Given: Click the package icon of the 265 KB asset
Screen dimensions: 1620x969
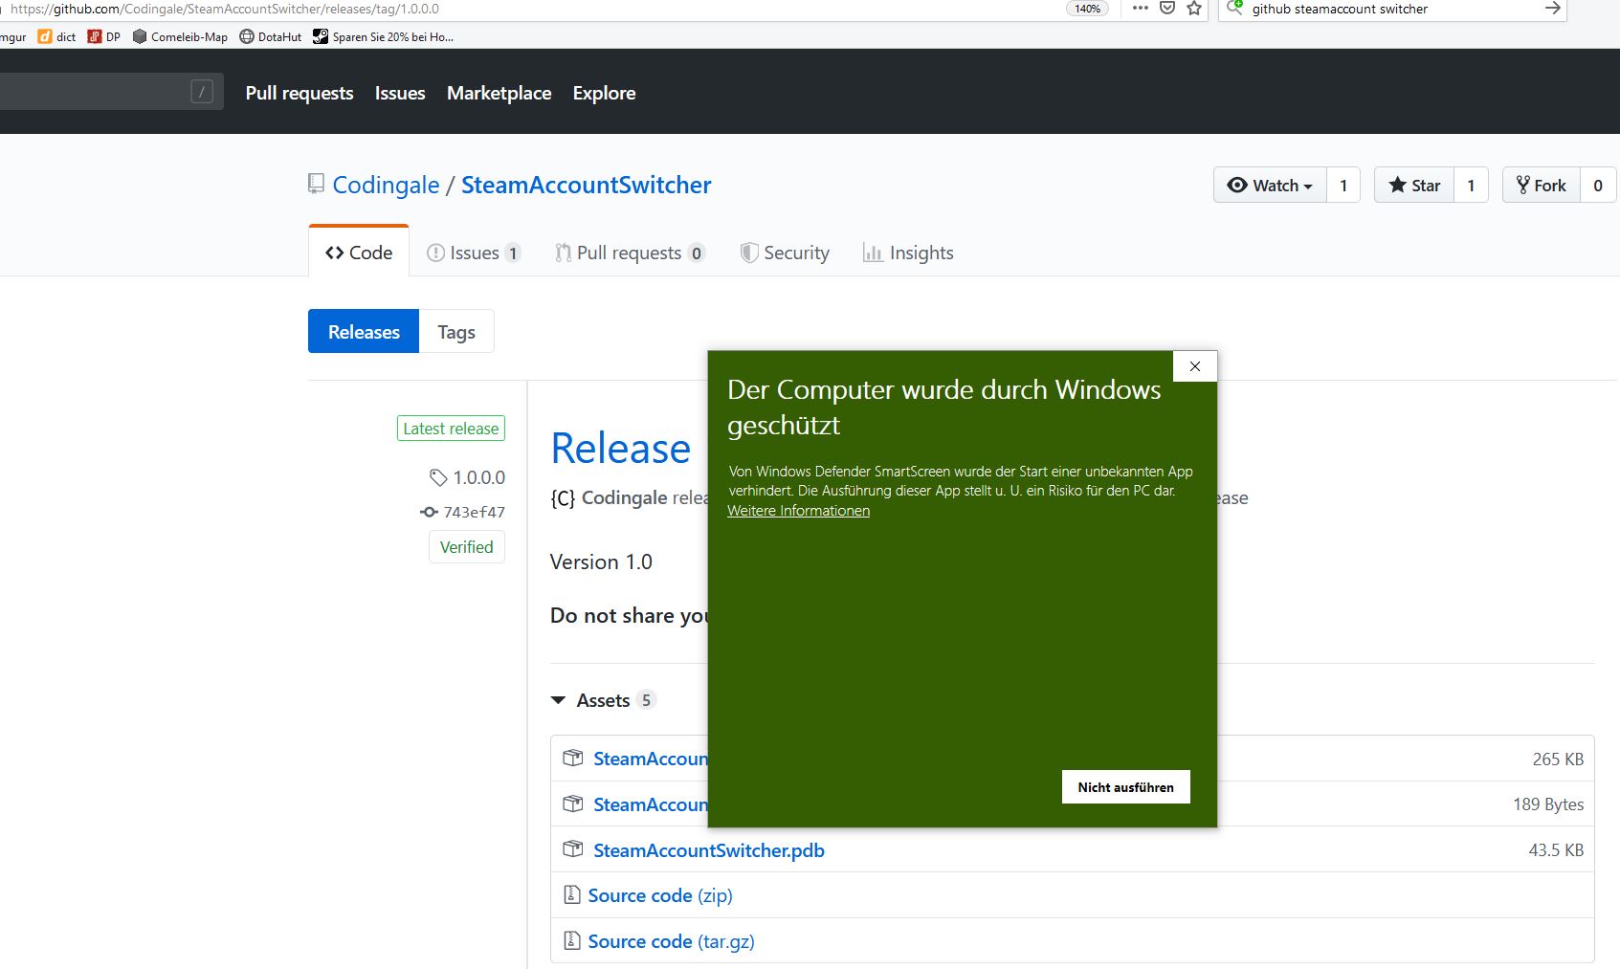Looking at the screenshot, I should tap(573, 758).
